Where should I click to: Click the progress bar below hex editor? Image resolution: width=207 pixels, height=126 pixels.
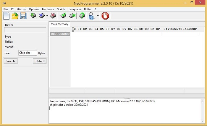tap(127, 96)
